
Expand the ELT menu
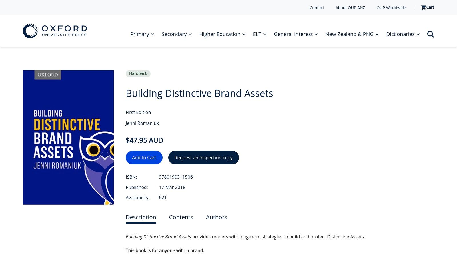(x=260, y=34)
